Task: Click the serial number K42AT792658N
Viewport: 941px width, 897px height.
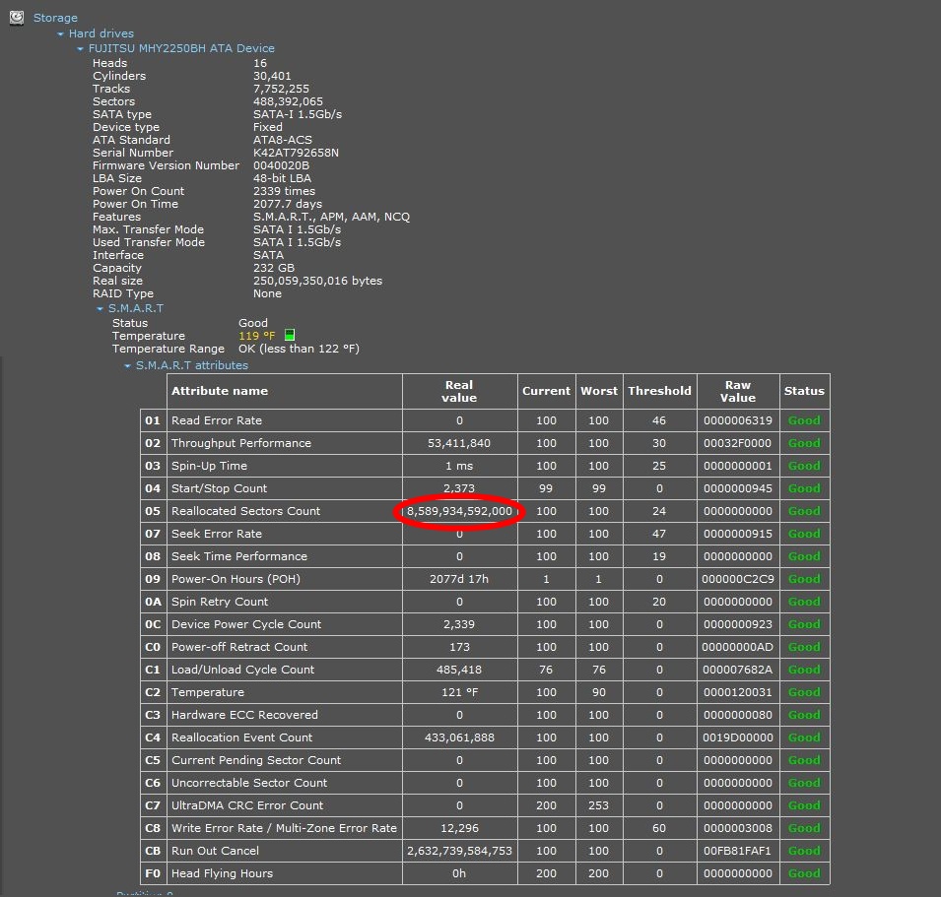Action: [x=296, y=153]
